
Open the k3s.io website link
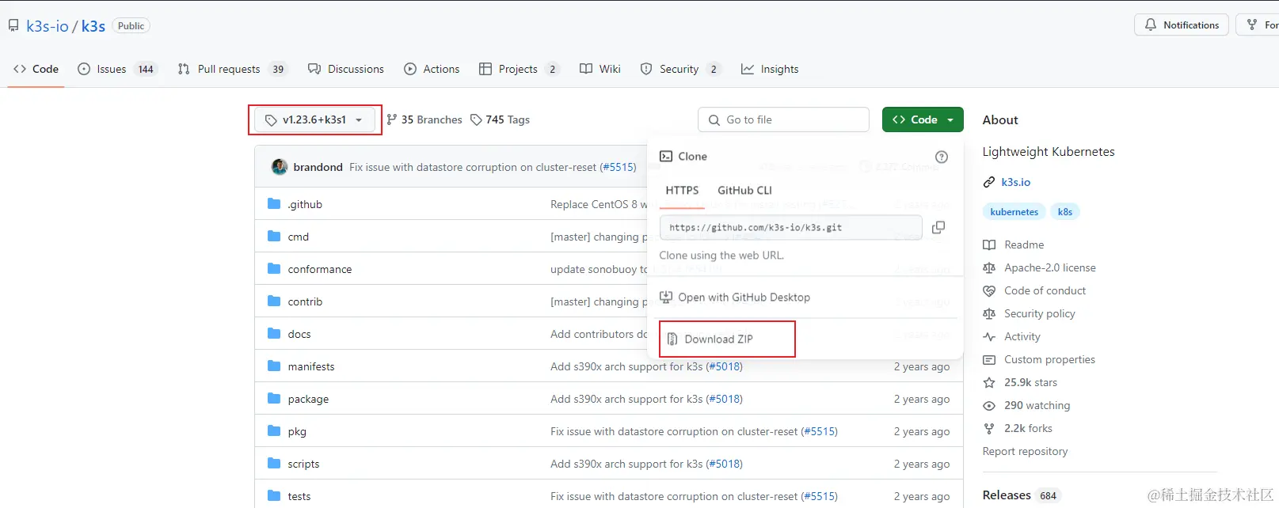click(1015, 182)
